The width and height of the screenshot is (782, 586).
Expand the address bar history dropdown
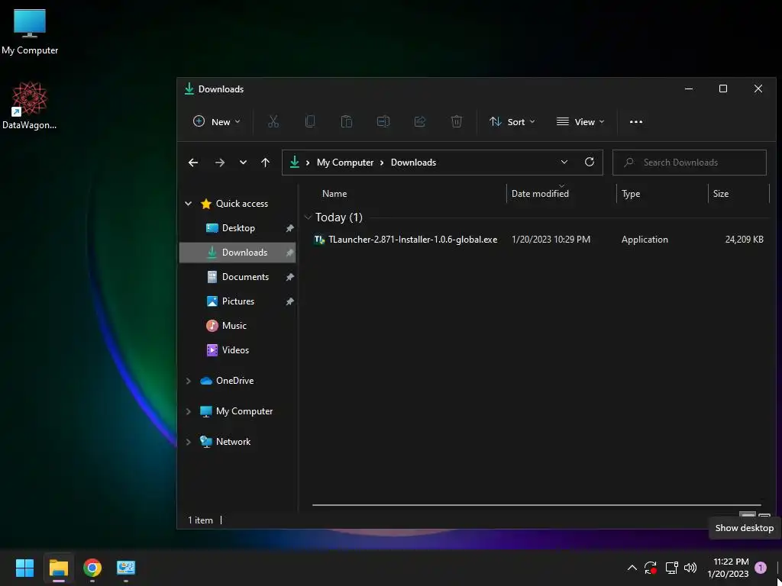[564, 163]
